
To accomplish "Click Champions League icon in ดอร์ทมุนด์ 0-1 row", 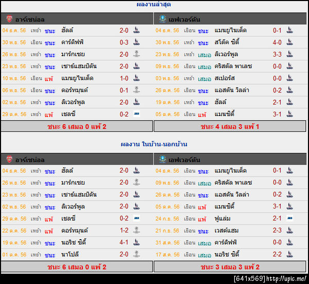I will (x=136, y=90).
